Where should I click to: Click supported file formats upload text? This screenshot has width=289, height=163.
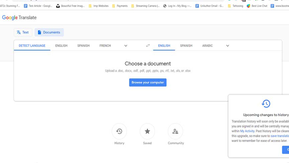pos(148,71)
